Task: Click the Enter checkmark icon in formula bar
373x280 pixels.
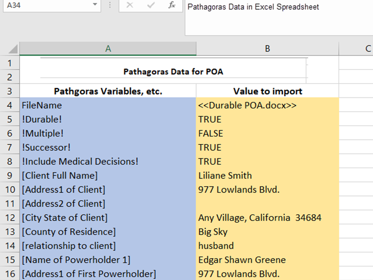Action: click(x=151, y=6)
